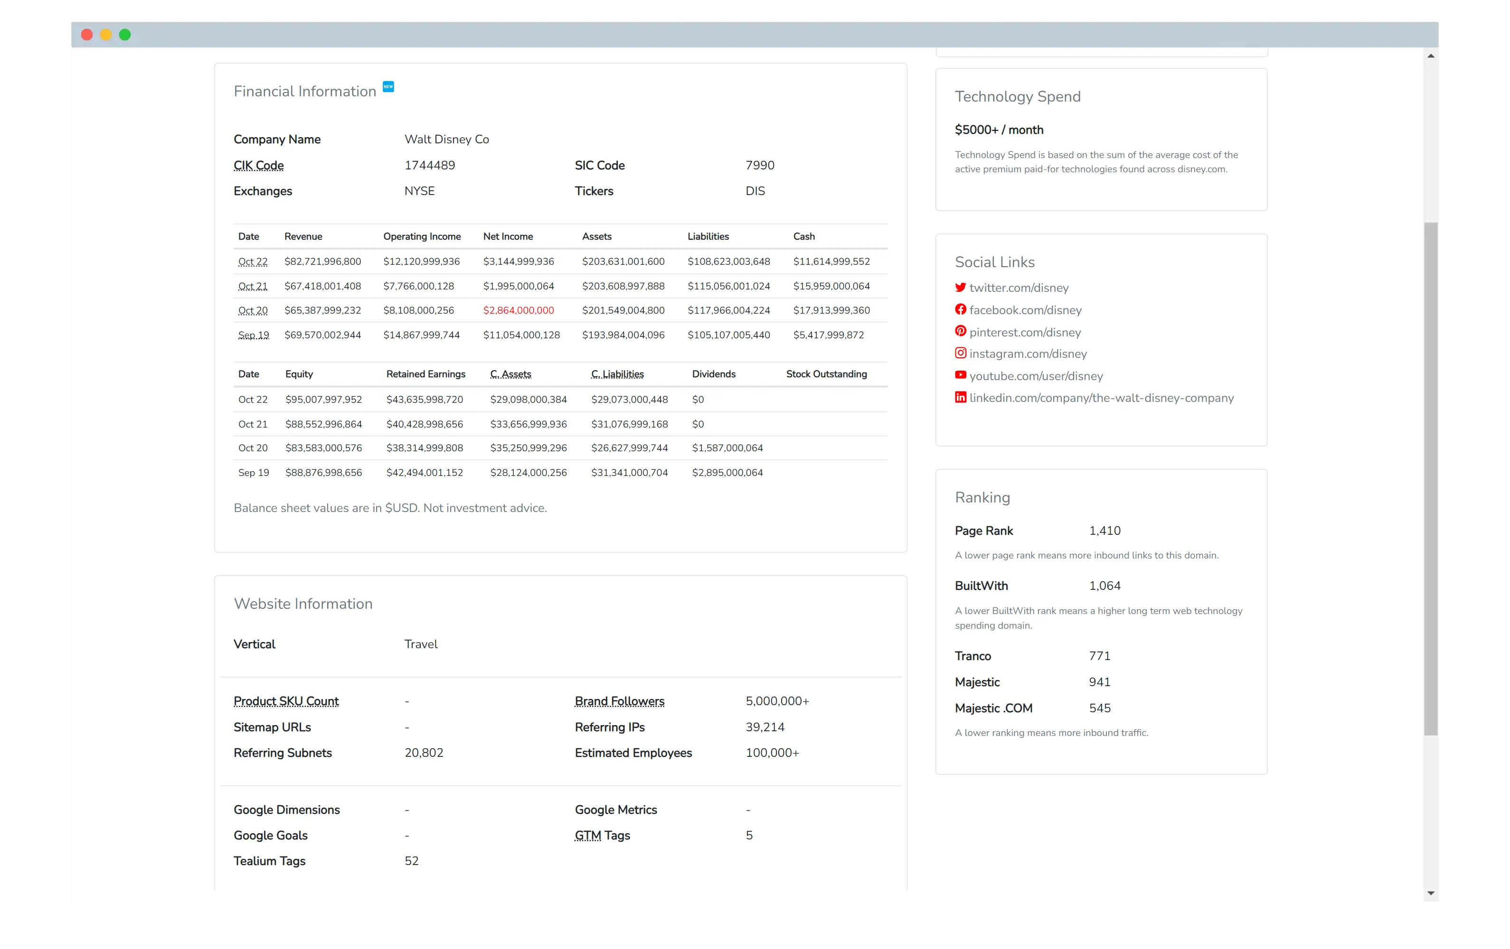Click the Instagram logo icon
This screenshot has width=1510, height=949.
(960, 353)
